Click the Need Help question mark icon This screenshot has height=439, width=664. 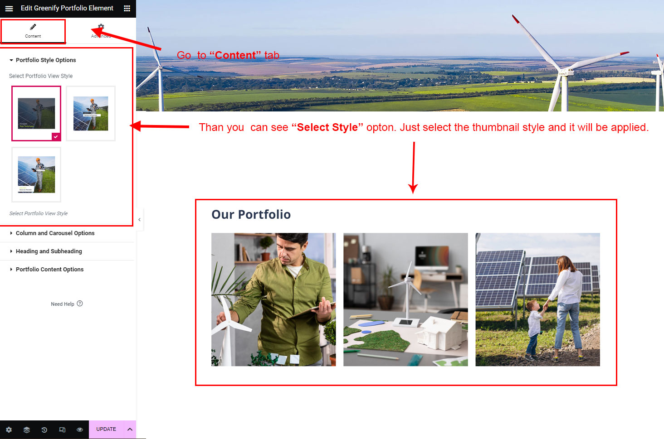coord(80,304)
